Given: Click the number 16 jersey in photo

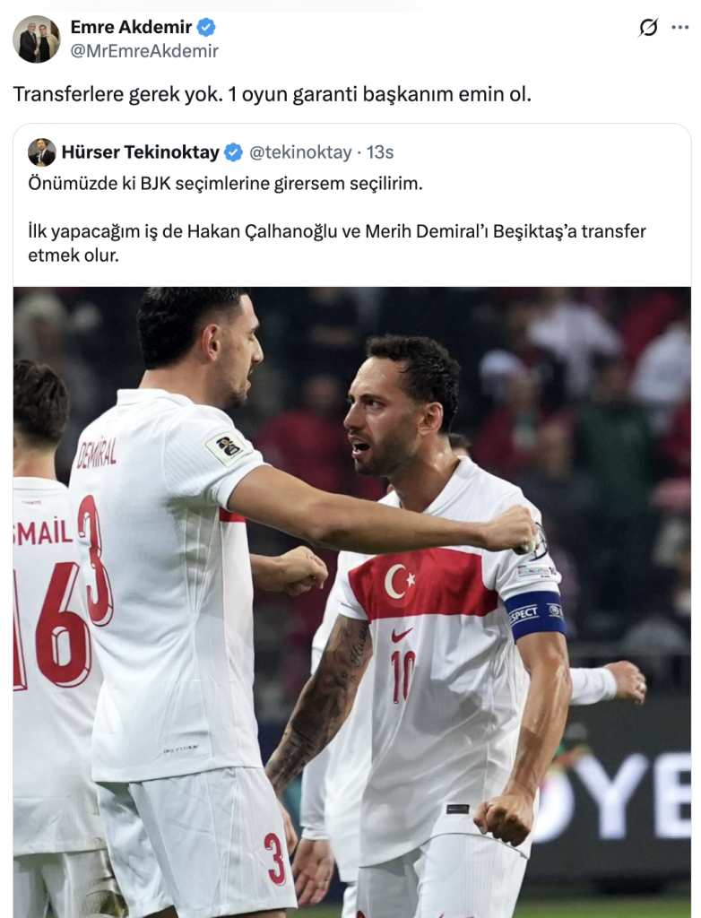Looking at the screenshot, I should [x=51, y=624].
